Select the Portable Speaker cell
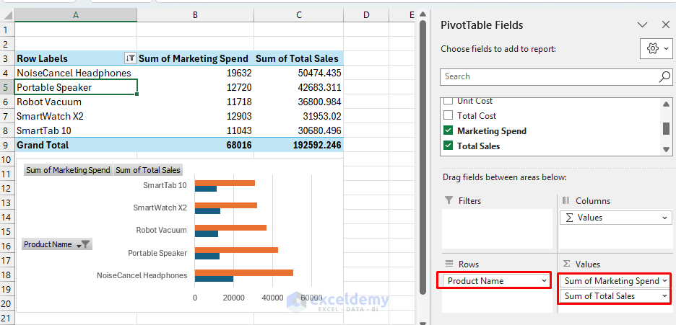 [76, 88]
